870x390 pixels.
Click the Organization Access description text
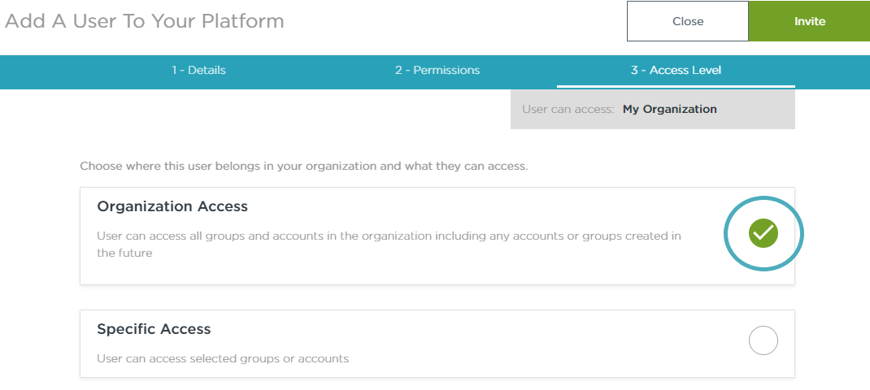pyautogui.click(x=389, y=236)
